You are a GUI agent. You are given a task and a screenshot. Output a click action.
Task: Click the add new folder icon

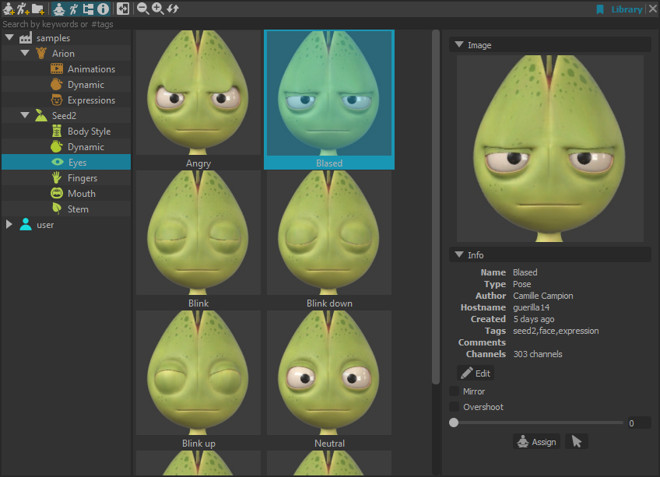[37, 9]
